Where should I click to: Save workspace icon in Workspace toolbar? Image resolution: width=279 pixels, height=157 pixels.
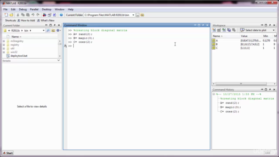[x=229, y=30]
